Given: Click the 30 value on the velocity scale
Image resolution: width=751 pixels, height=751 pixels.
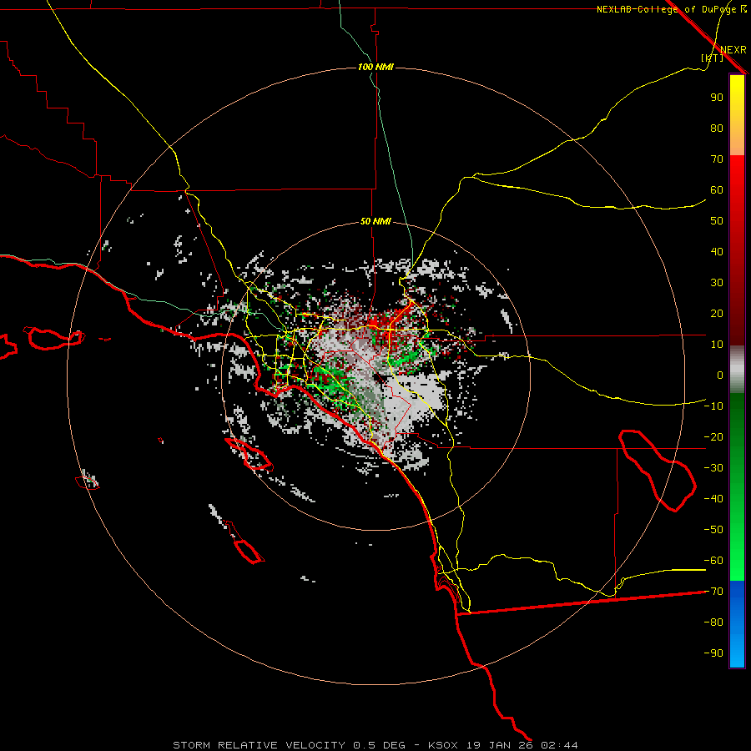Looking at the screenshot, I should [x=717, y=283].
